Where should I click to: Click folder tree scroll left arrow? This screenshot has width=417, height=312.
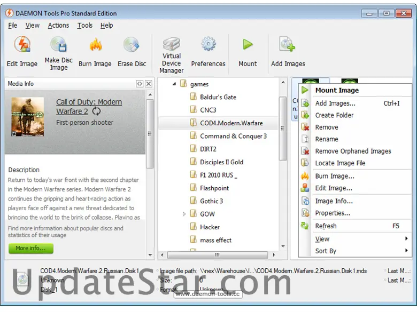(162, 255)
